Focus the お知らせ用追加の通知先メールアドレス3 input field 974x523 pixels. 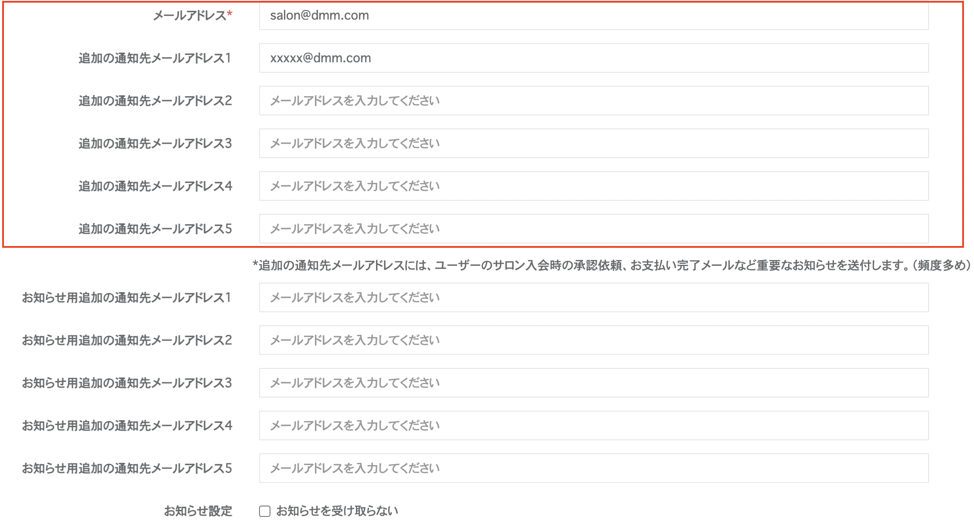tap(593, 383)
